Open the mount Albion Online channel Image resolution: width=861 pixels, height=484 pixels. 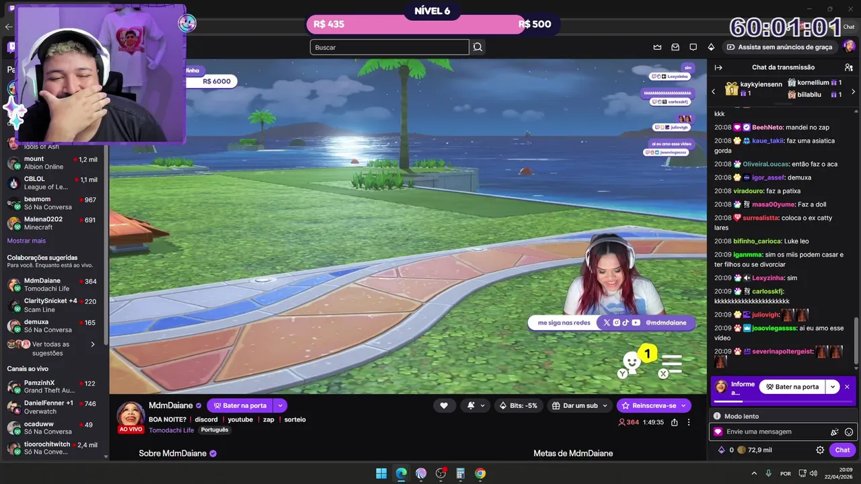point(52,163)
